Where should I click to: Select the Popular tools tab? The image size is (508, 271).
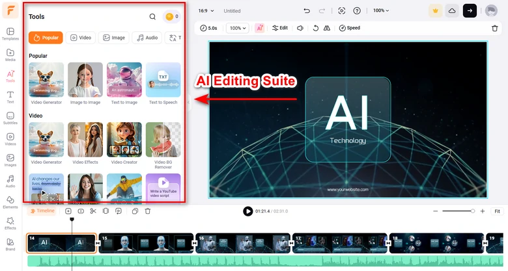46,38
